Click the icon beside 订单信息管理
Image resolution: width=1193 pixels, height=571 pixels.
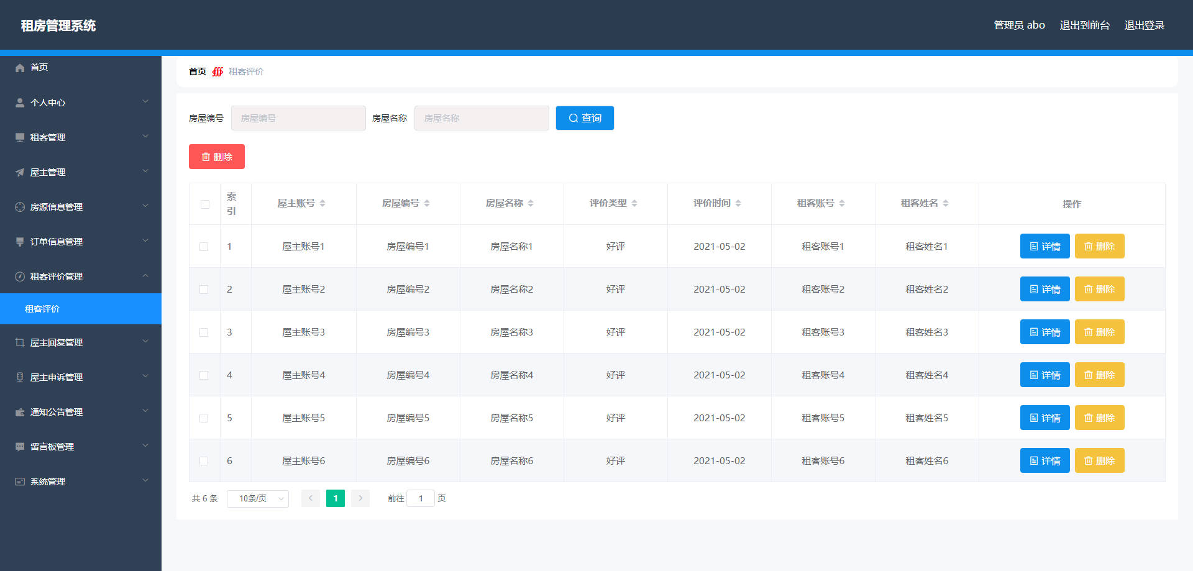(20, 242)
